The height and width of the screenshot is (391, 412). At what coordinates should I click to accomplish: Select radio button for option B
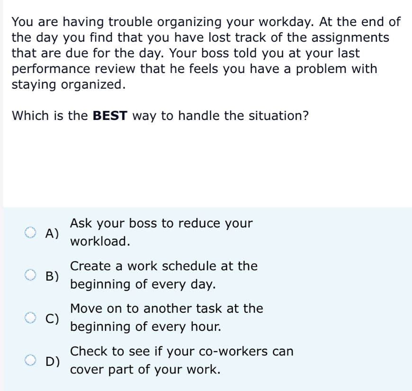click(x=31, y=275)
